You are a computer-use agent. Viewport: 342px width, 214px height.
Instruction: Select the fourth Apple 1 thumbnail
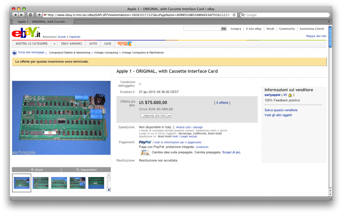tap(77, 183)
